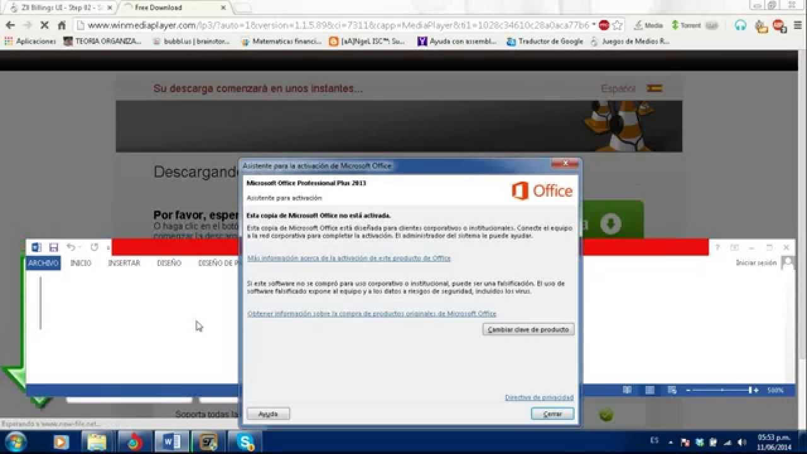The image size is (807, 454).
Task: Click the taskbar clock showing 05:53 p.m.
Action: point(775,441)
